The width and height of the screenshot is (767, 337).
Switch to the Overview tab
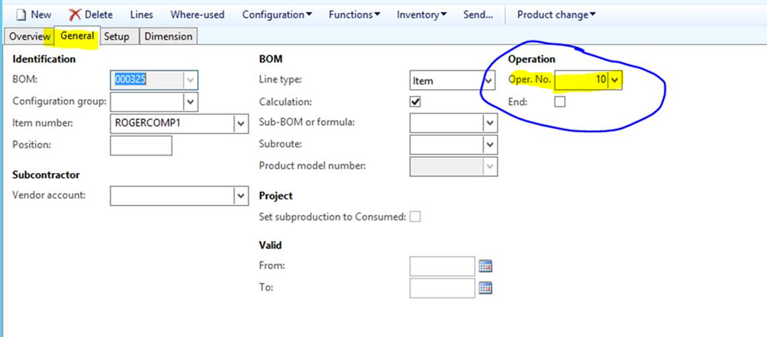(x=29, y=37)
